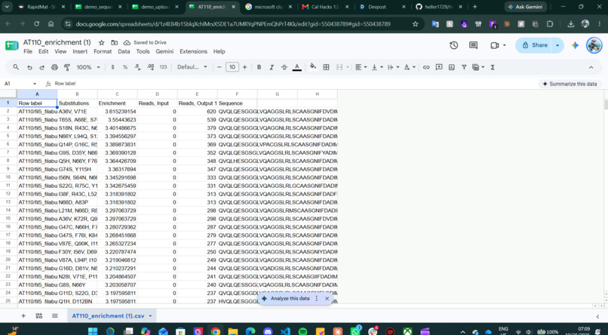Open the Share options arrow

pos(557,45)
